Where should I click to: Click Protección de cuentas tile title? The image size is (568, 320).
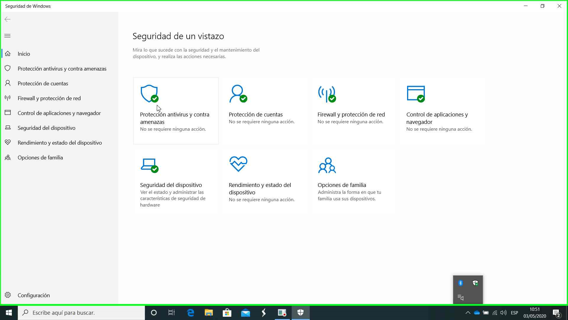tap(256, 114)
